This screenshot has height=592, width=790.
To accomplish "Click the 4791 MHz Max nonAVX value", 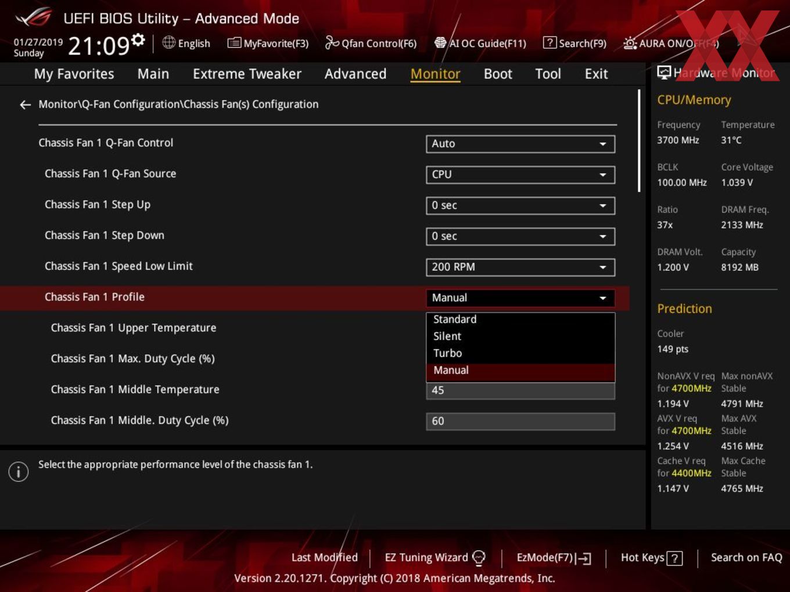I will tap(742, 403).
